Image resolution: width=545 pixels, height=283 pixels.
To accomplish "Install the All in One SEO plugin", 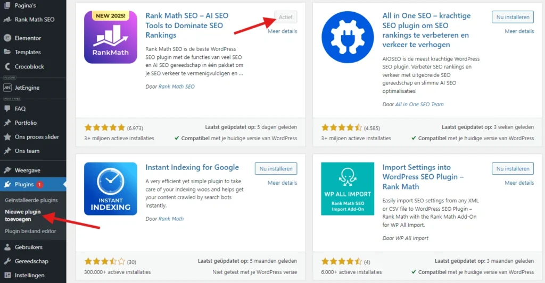I will pos(513,17).
